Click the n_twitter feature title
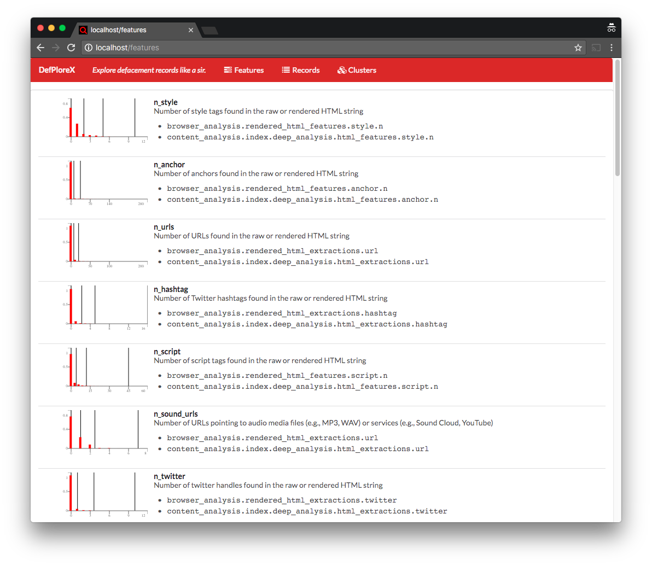The height and width of the screenshot is (566, 652). (169, 476)
